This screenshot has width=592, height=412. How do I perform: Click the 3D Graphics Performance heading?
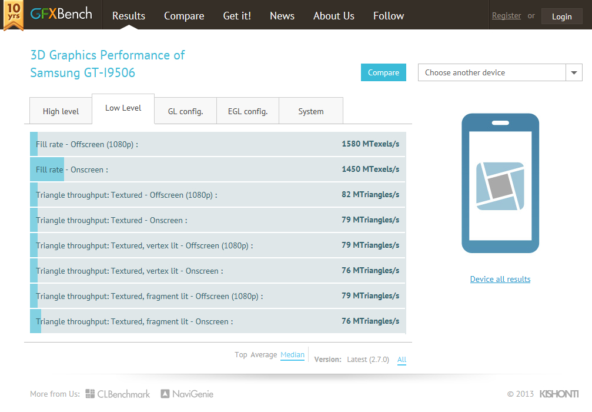[x=108, y=55]
